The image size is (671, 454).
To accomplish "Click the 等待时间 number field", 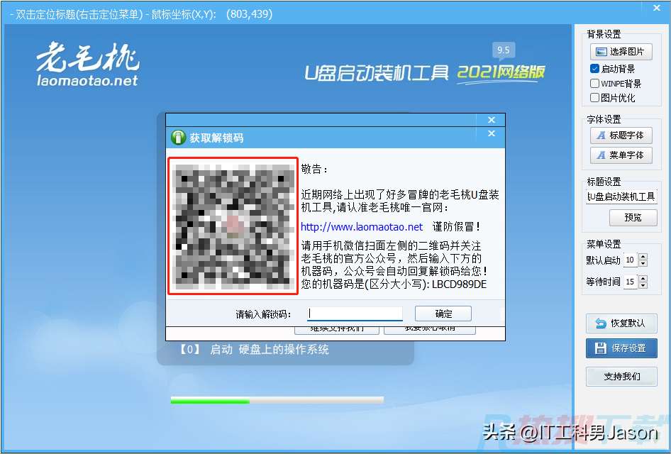I will click(631, 282).
